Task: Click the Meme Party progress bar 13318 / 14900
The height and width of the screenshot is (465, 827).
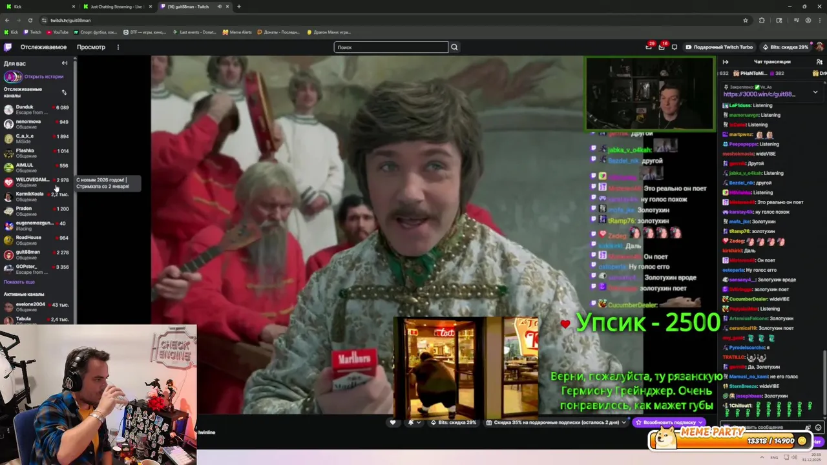Action: [731, 440]
